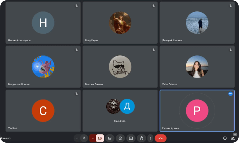Select Владислав Оськин's fish avatar tile

[x=43, y=67]
